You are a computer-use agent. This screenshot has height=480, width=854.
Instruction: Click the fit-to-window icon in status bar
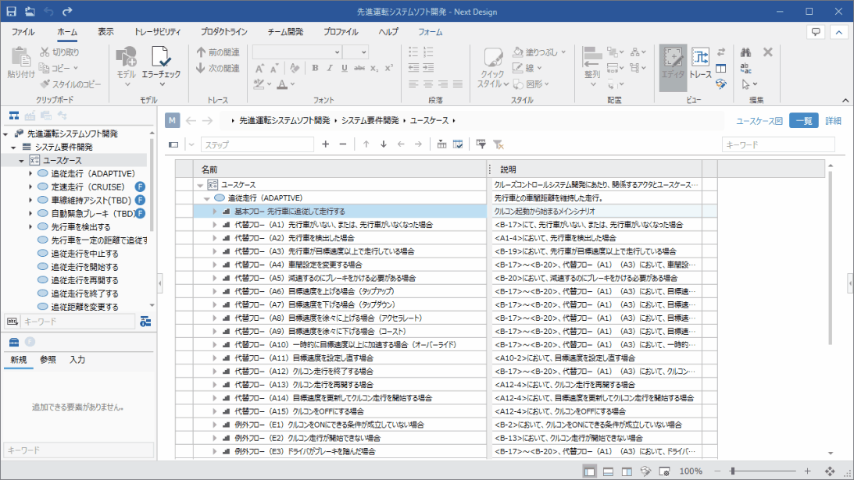830,471
